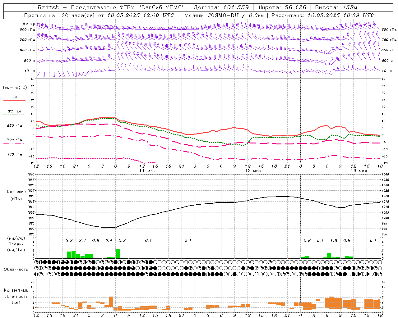Click the "Давление" pressure panel label
The height and width of the screenshot is (318, 398).
[16, 192]
